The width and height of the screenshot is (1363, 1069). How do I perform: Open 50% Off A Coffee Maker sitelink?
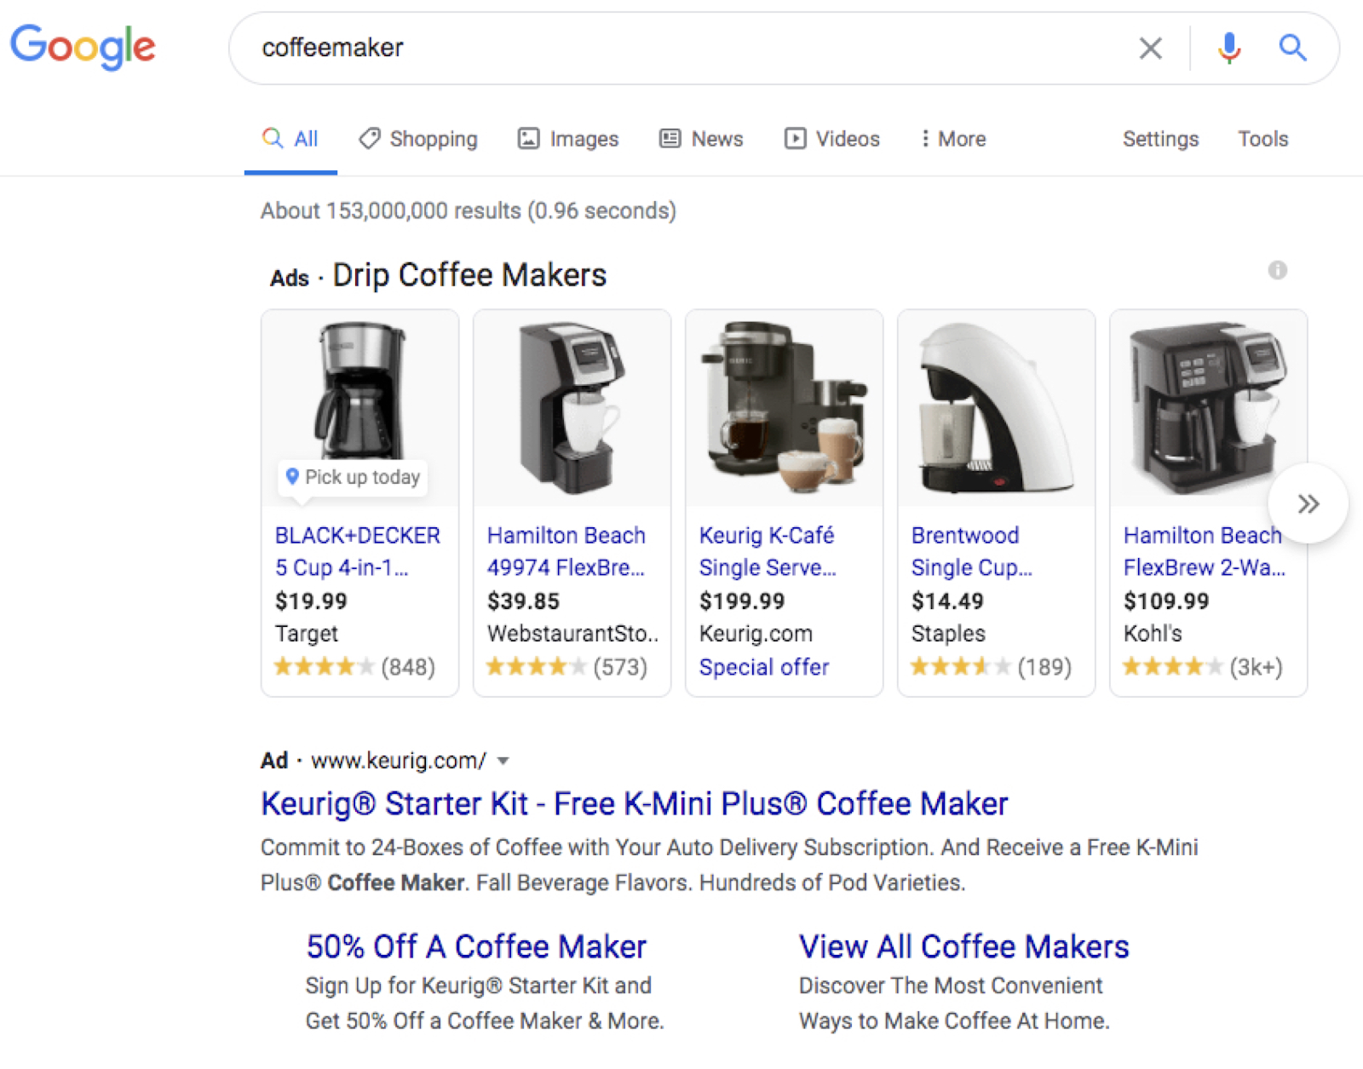click(x=476, y=946)
